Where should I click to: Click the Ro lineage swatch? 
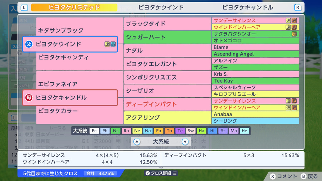coord(127,131)
